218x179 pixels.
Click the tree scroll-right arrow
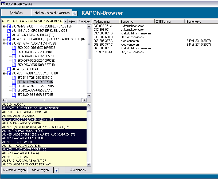click(84, 100)
